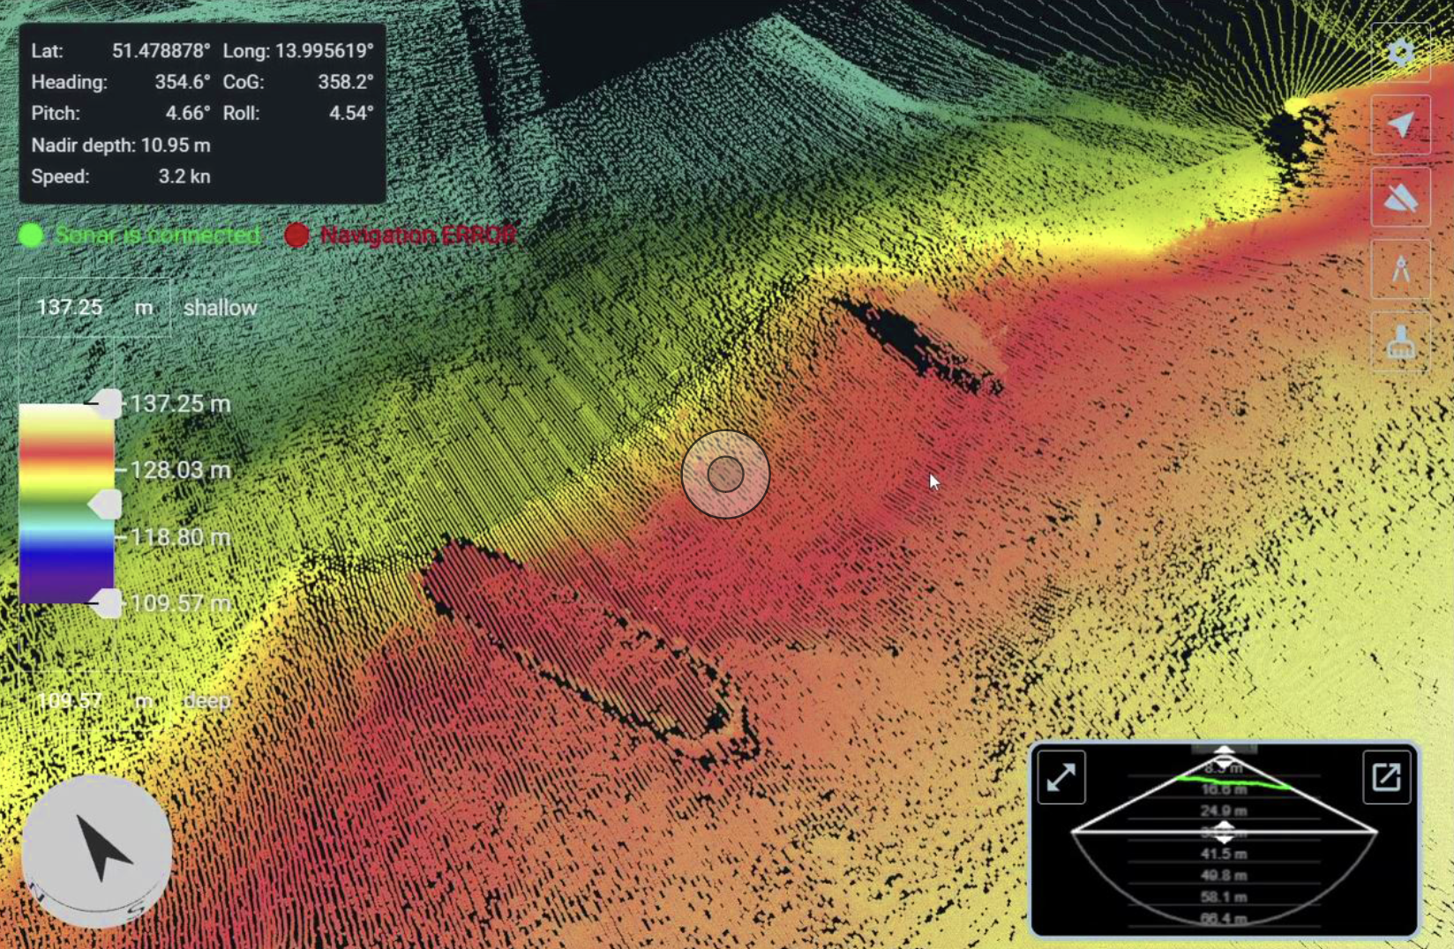
Task: Click the follow-vessel navigation arrow icon
Action: pyautogui.click(x=1401, y=125)
